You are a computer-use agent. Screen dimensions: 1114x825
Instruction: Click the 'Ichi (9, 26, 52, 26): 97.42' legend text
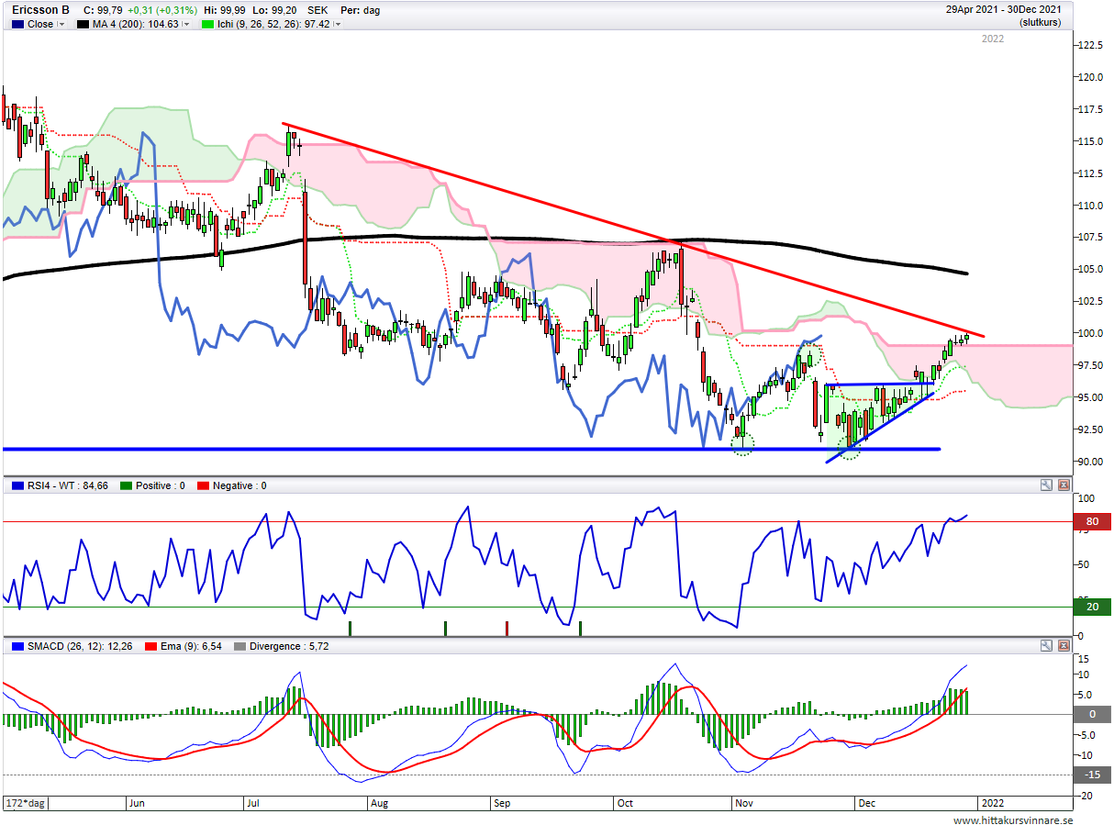pos(274,25)
